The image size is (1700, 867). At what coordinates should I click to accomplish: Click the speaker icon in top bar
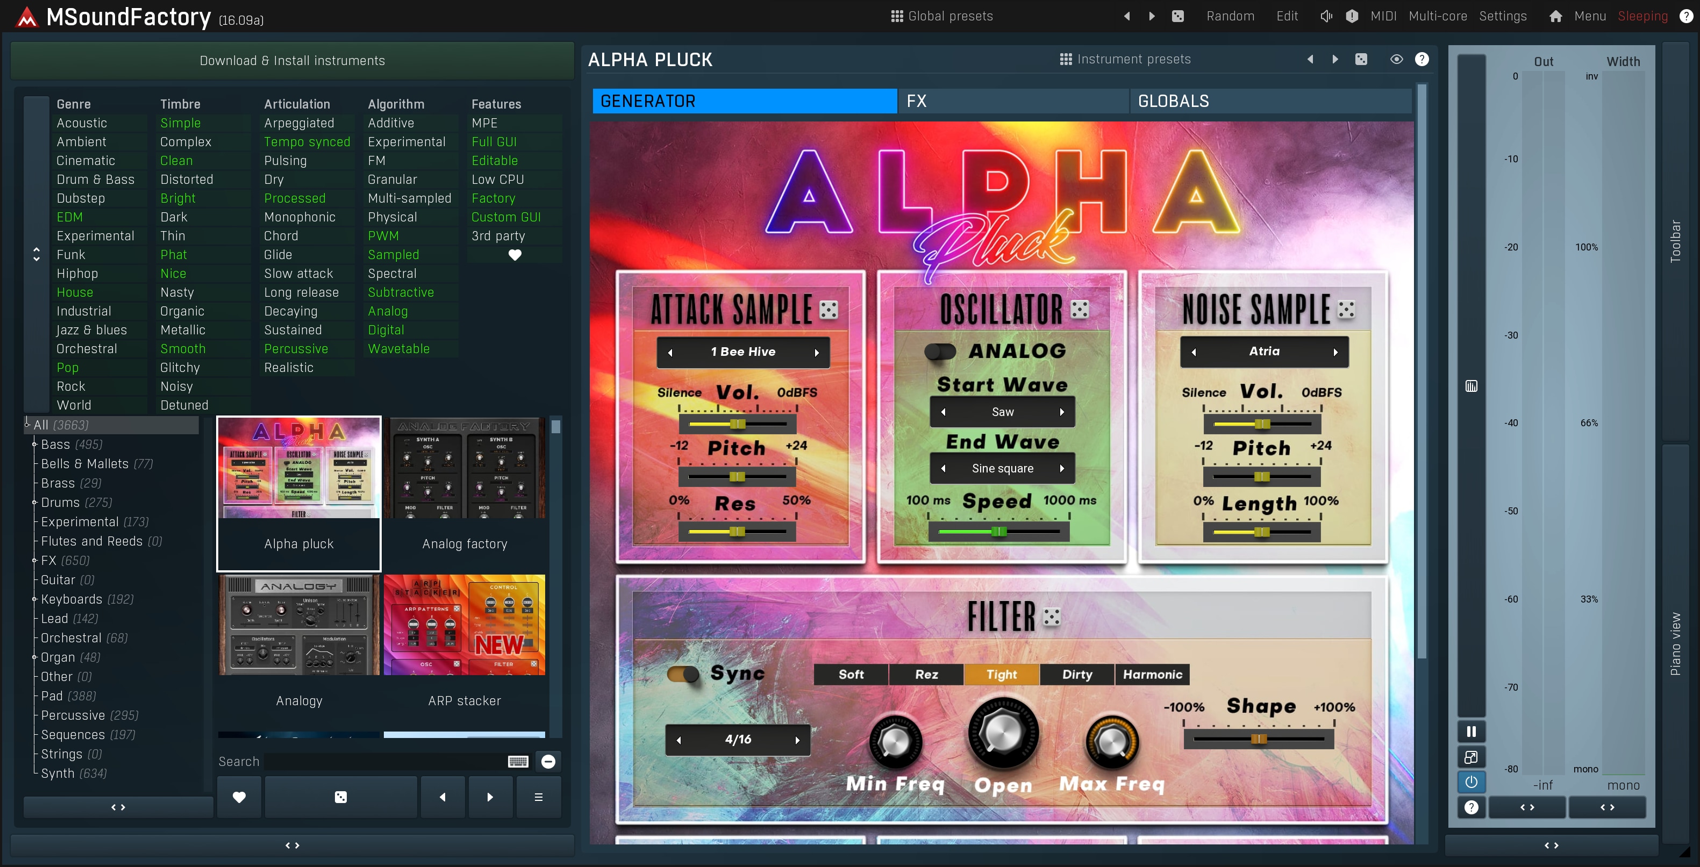tap(1326, 16)
